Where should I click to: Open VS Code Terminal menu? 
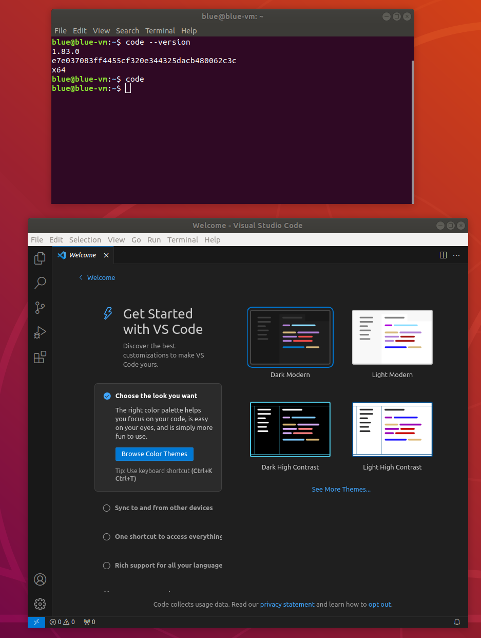(x=183, y=240)
